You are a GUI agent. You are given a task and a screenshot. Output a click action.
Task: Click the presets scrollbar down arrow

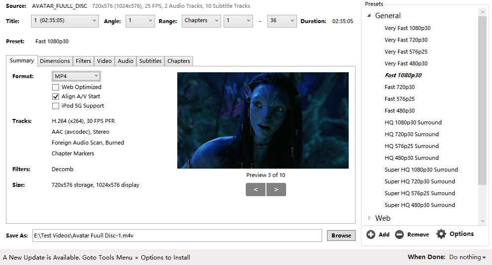tap(482, 221)
